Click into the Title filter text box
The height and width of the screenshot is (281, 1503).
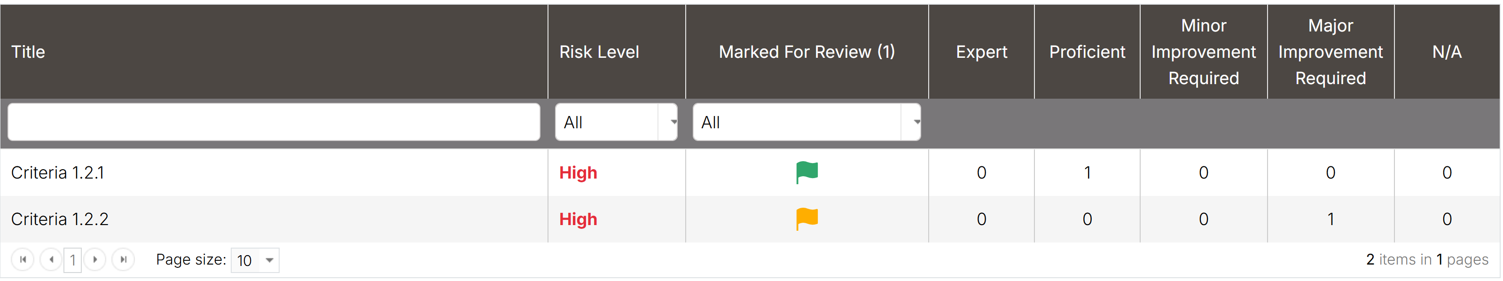click(274, 122)
